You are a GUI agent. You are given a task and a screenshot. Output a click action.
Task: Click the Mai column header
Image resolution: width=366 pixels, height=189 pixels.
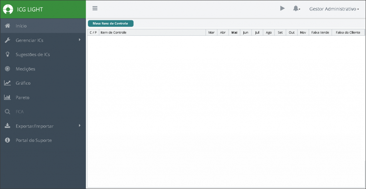pos(234,33)
